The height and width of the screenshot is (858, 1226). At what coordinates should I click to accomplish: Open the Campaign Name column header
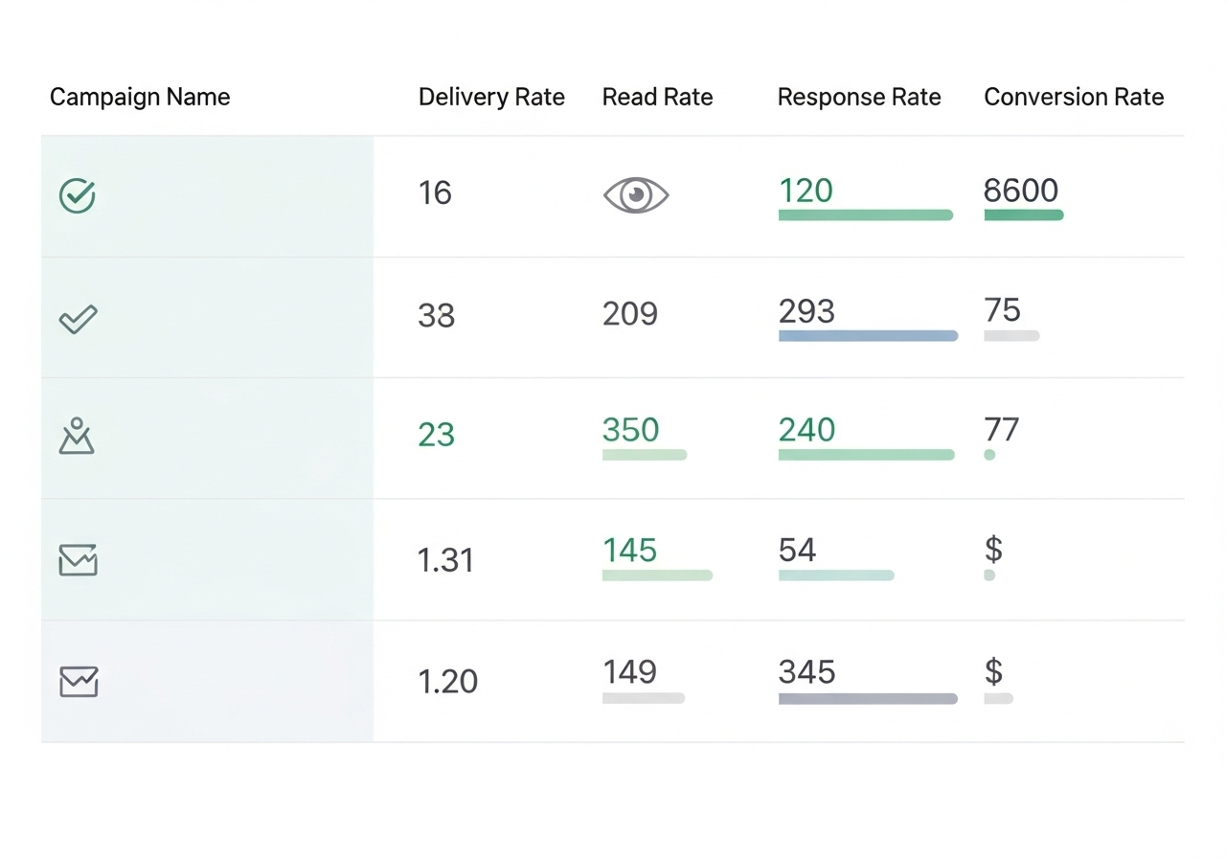tap(139, 97)
